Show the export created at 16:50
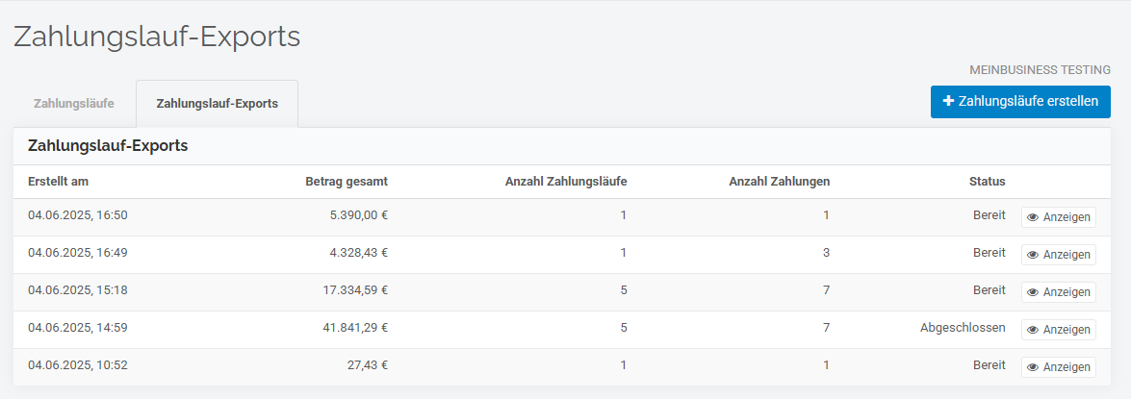1131x399 pixels. coord(1058,217)
